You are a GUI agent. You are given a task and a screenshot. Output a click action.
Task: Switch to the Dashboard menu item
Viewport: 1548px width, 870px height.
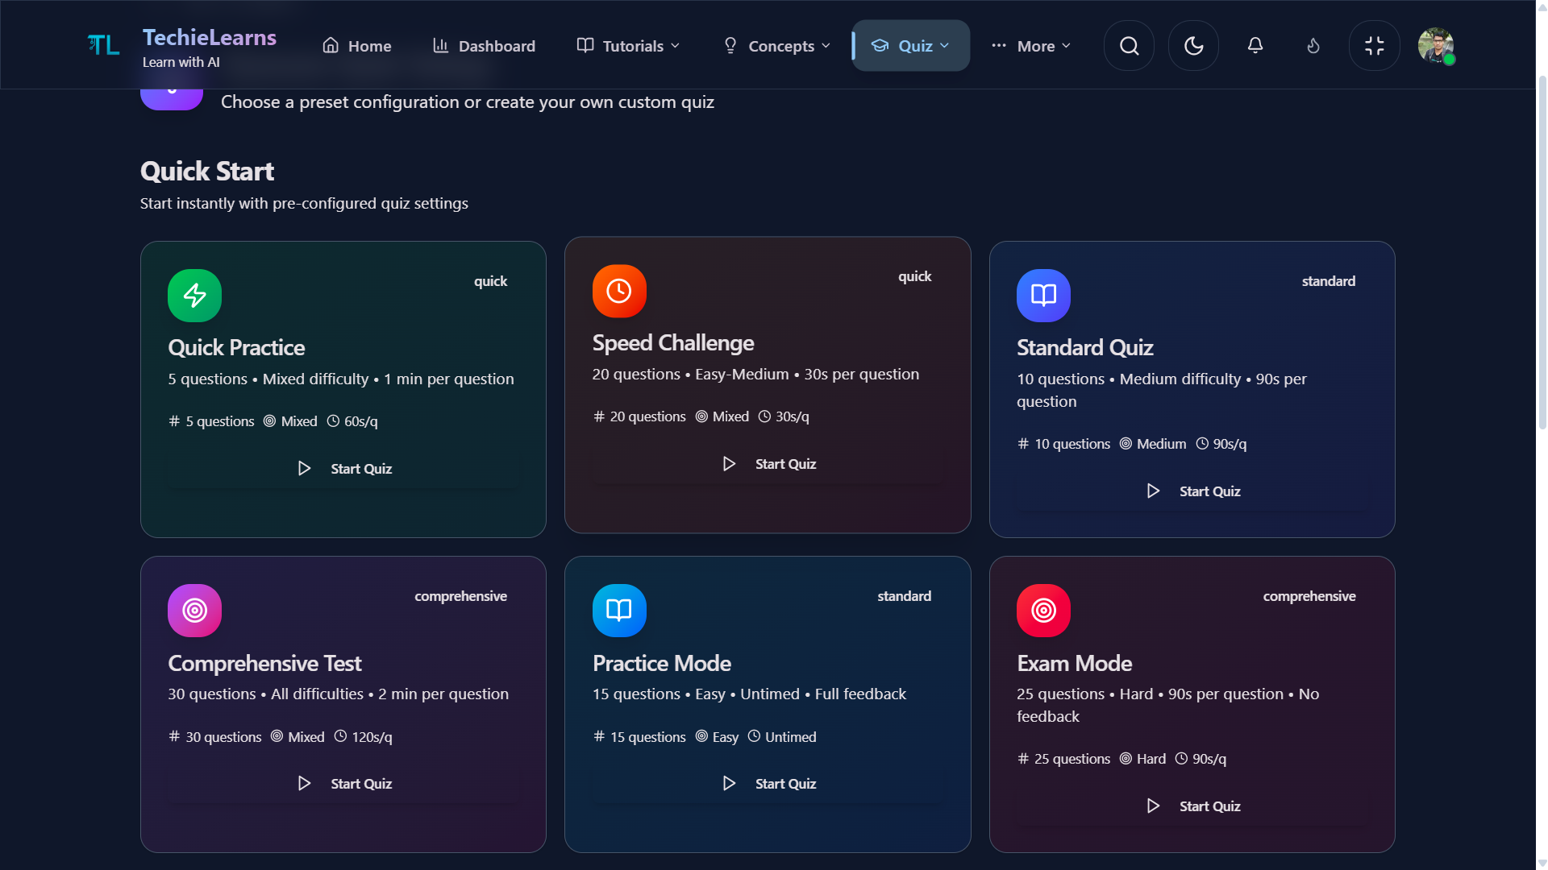click(x=484, y=46)
